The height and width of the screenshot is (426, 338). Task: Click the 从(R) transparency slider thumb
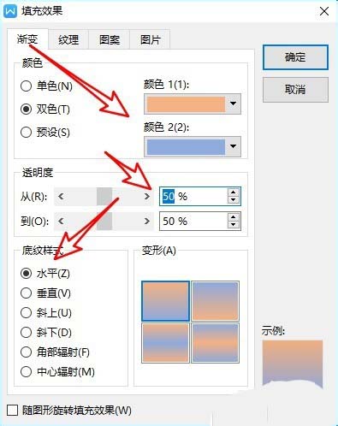pyautogui.click(x=104, y=196)
